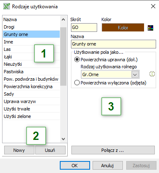159x173 pixels.
Task: Click the Połącz z ... button
Action: click(113, 150)
